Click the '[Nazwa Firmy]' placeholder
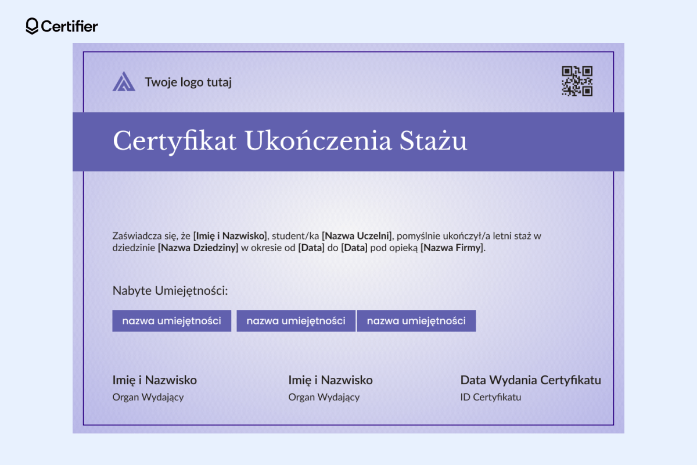This screenshot has width=697, height=465. tap(452, 248)
